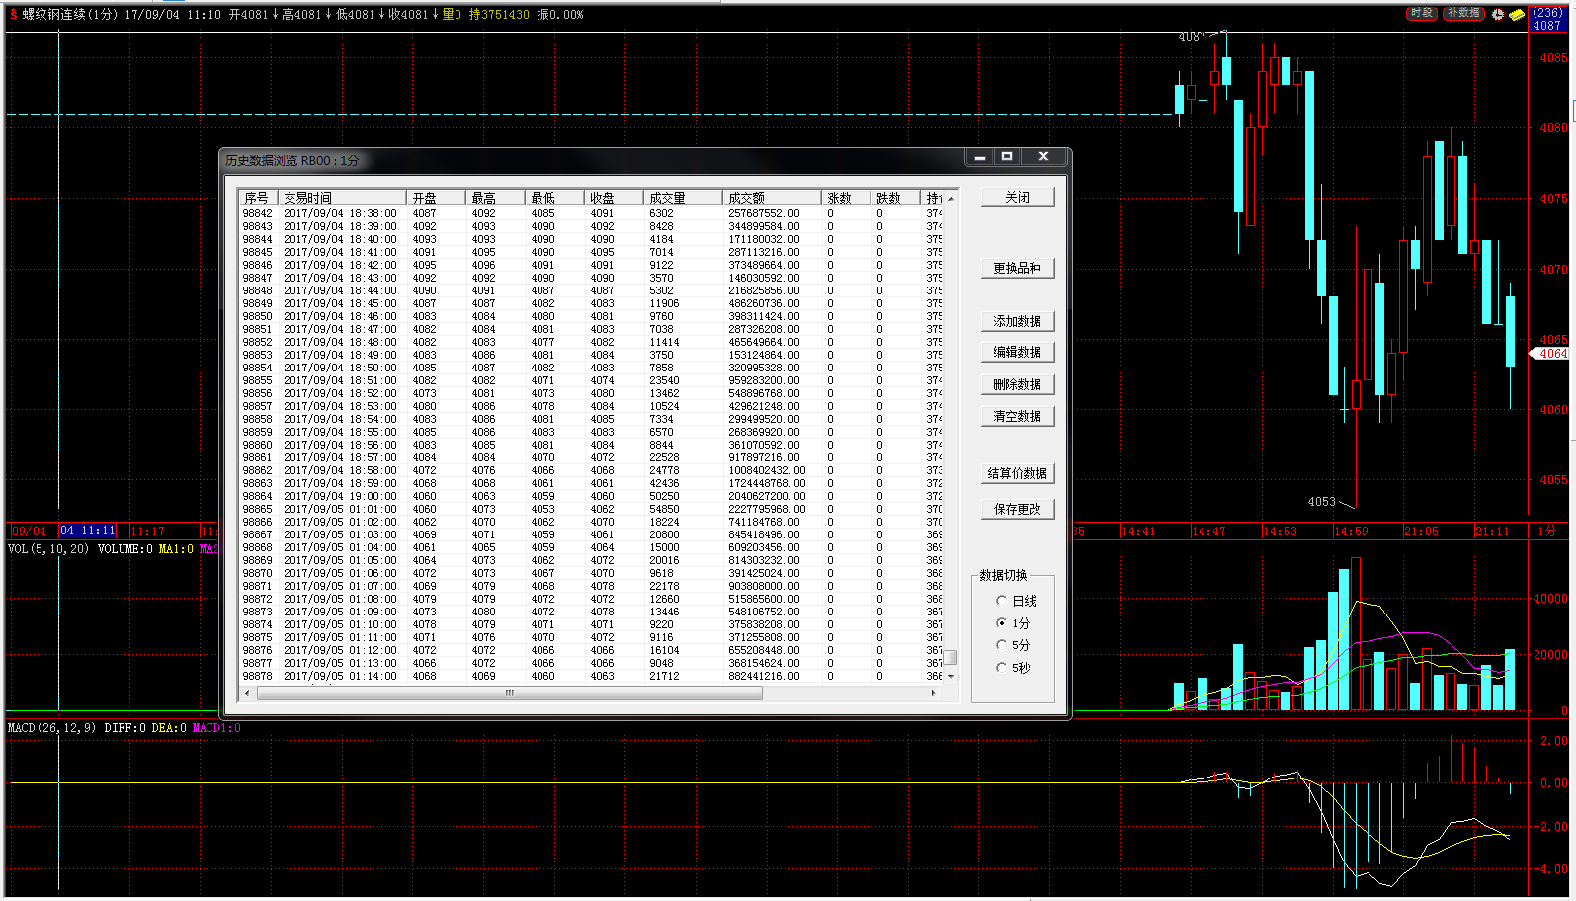Close dialog with the title bar X
This screenshot has width=1576, height=901.
(1043, 157)
